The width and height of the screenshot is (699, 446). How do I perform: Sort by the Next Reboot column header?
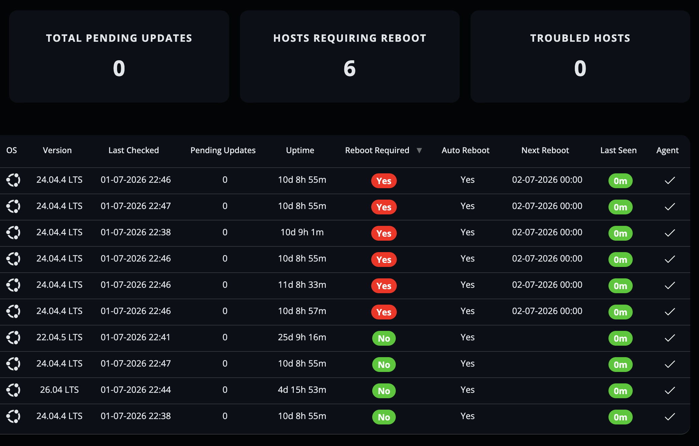tap(545, 150)
